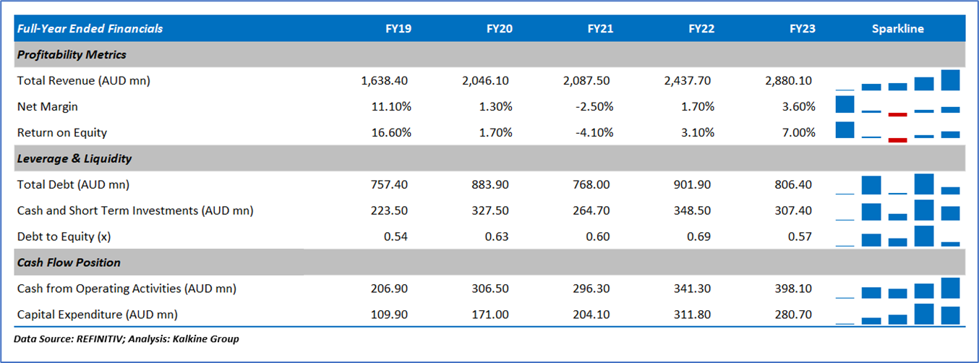Select Cash and Short Term Investments sparkline
The image size is (979, 363).
(x=897, y=210)
